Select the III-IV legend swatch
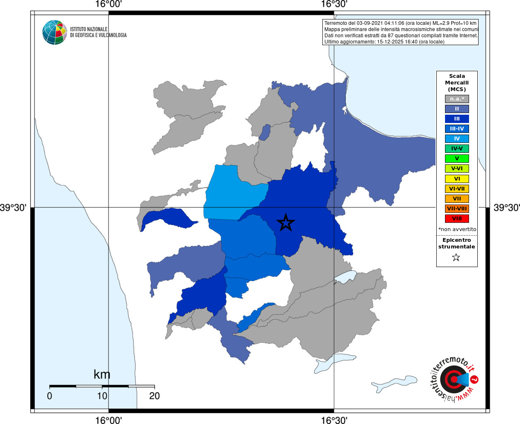This screenshot has height=424, width=520. coord(457,129)
